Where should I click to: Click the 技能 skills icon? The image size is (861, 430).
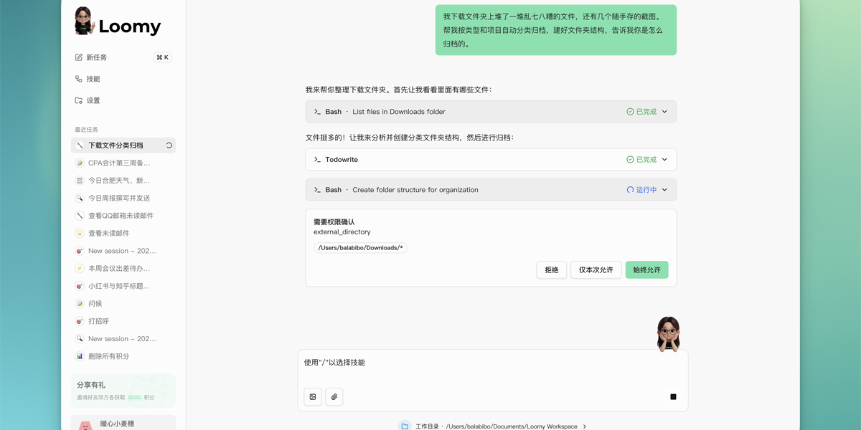coord(79,79)
